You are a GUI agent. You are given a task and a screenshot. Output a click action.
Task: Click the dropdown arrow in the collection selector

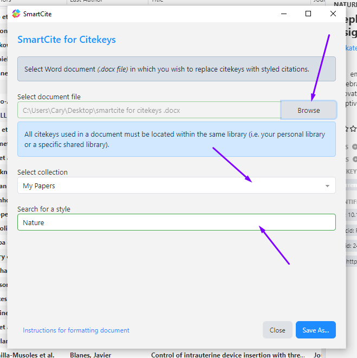click(x=327, y=186)
